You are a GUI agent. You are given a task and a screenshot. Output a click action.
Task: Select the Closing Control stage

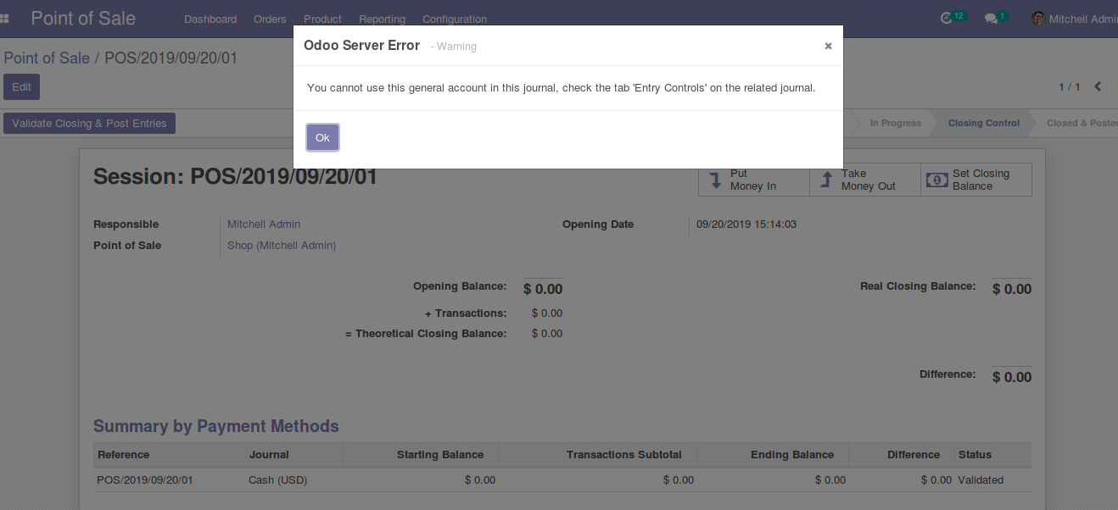pyautogui.click(x=983, y=122)
